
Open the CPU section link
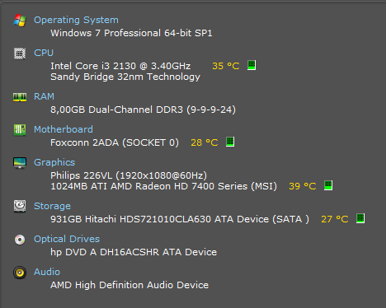click(44, 53)
